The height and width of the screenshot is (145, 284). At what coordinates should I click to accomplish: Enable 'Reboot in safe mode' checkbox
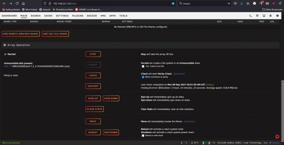point(143,136)
